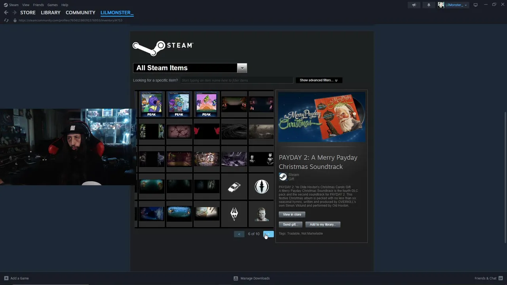Image resolution: width=507 pixels, height=285 pixels.
Task: Click Add to my library... button
Action: [x=323, y=224]
